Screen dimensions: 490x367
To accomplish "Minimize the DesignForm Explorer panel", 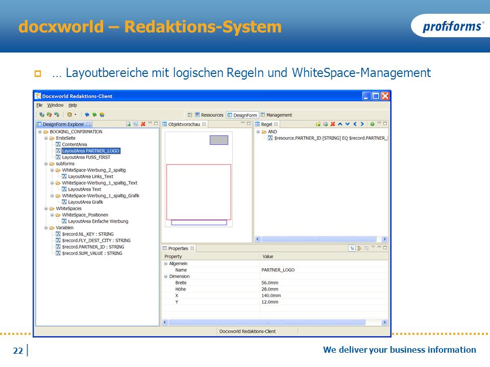I will point(150,123).
